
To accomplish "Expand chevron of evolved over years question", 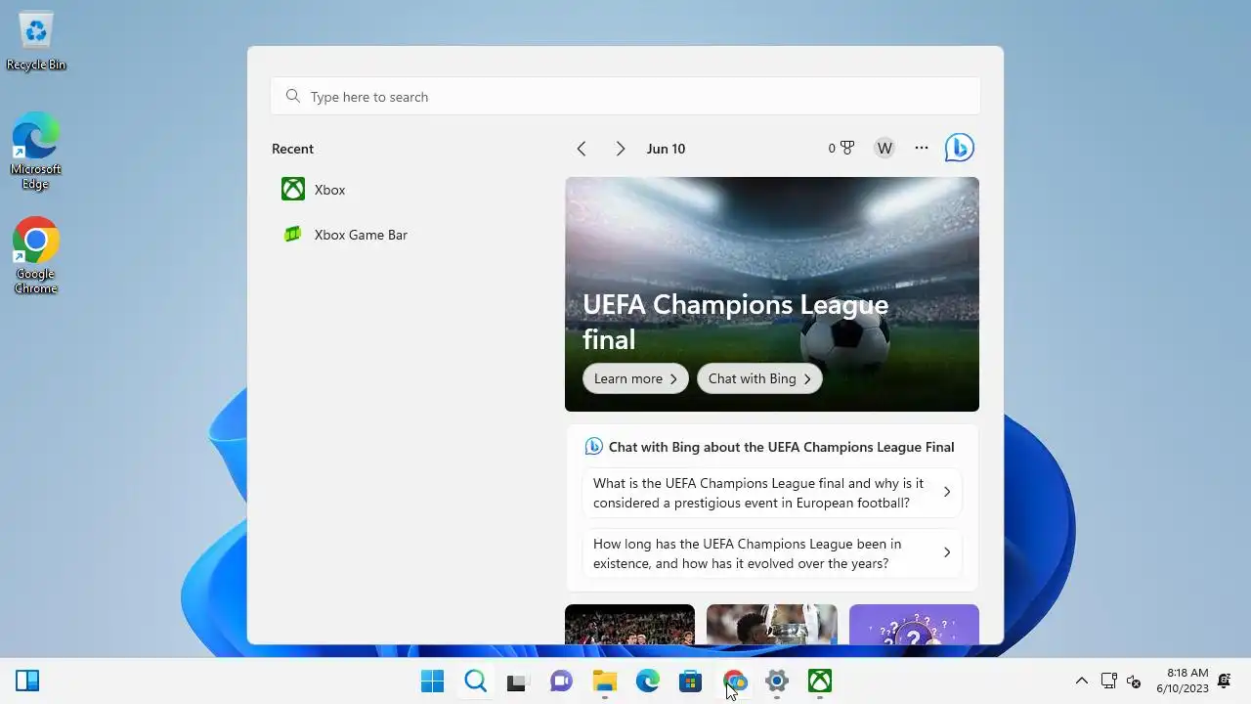I will (x=946, y=553).
